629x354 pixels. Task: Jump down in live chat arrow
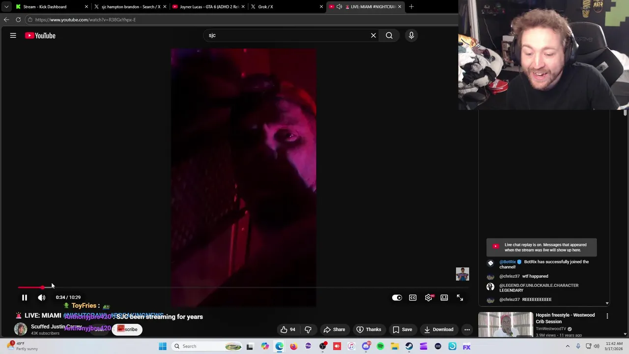(607, 303)
